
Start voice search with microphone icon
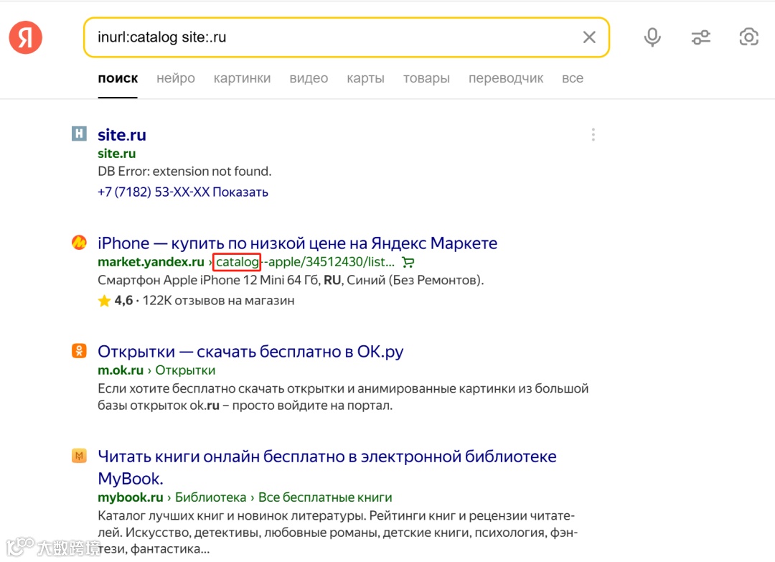click(652, 37)
